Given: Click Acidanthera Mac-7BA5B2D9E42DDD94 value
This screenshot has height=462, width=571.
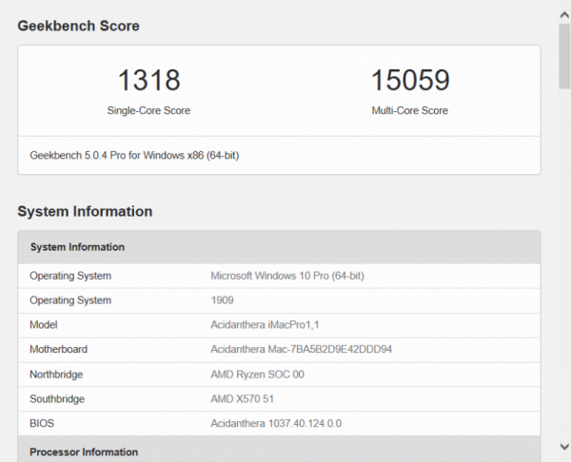Looking at the screenshot, I should pos(301,349).
